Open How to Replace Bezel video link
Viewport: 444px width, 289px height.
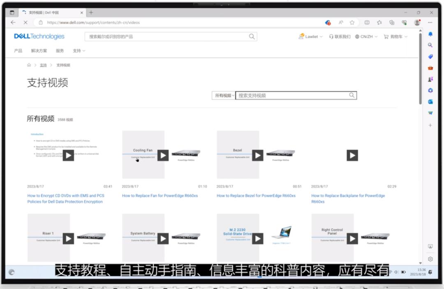click(256, 196)
